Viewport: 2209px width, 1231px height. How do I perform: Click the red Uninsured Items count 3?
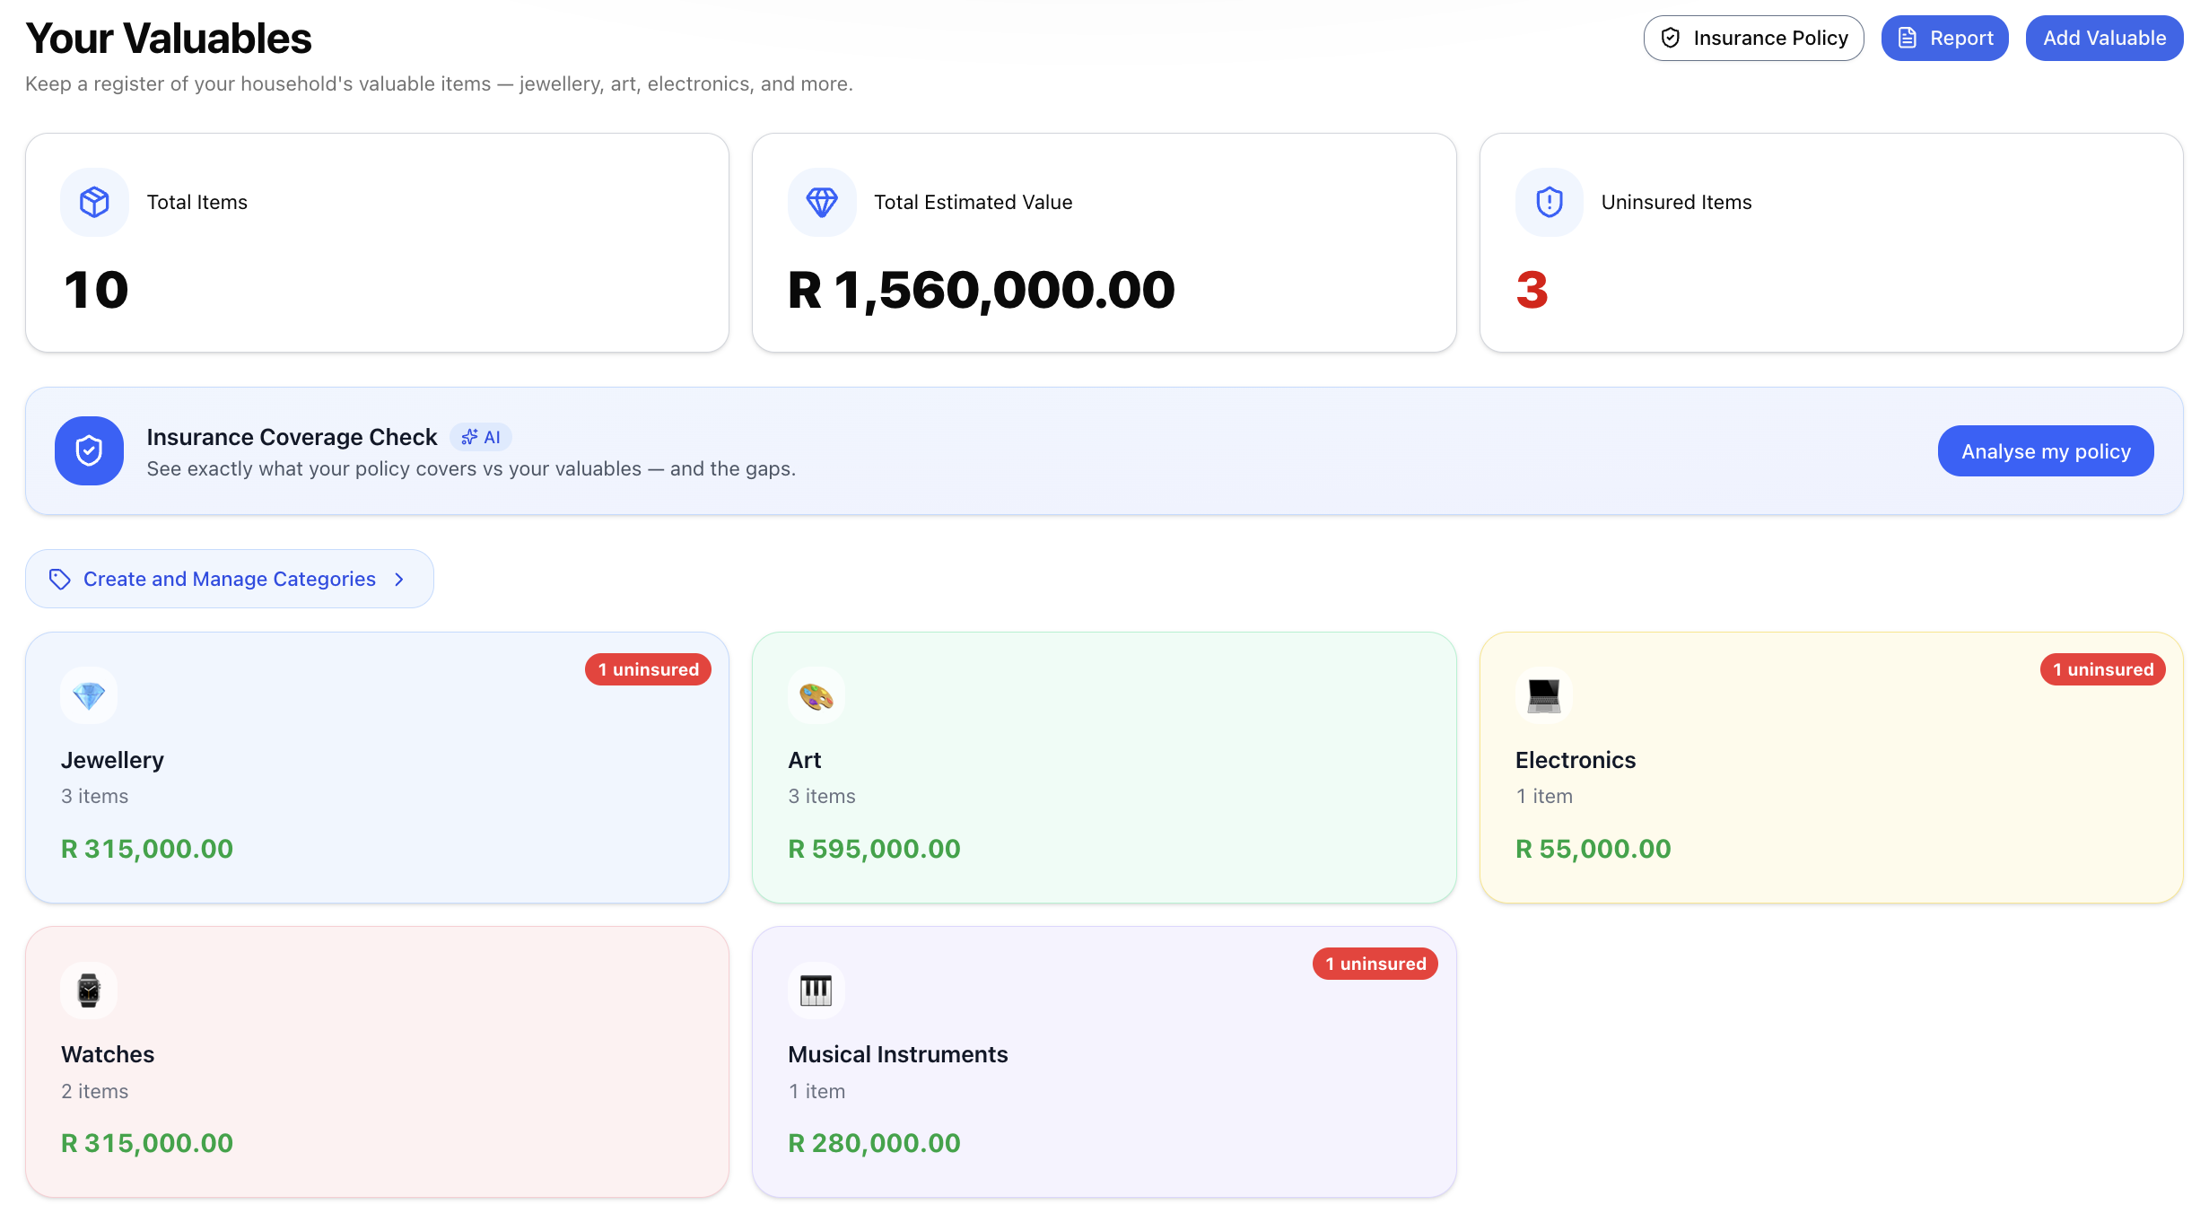pyautogui.click(x=1532, y=290)
